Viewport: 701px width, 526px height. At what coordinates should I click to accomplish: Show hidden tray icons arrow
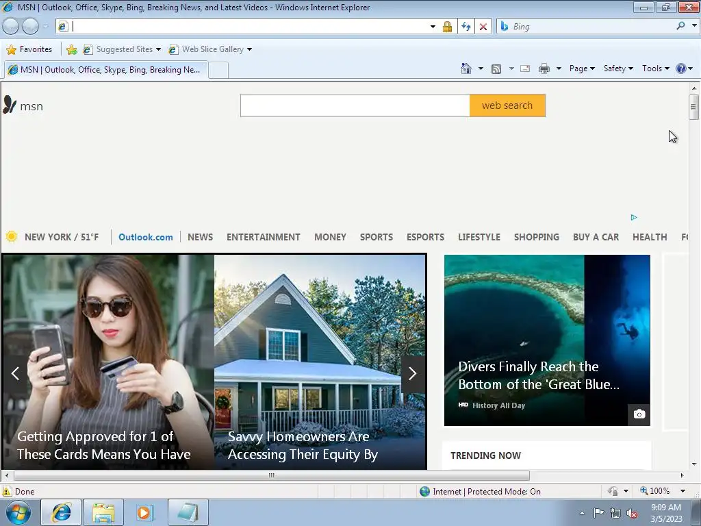(x=582, y=513)
